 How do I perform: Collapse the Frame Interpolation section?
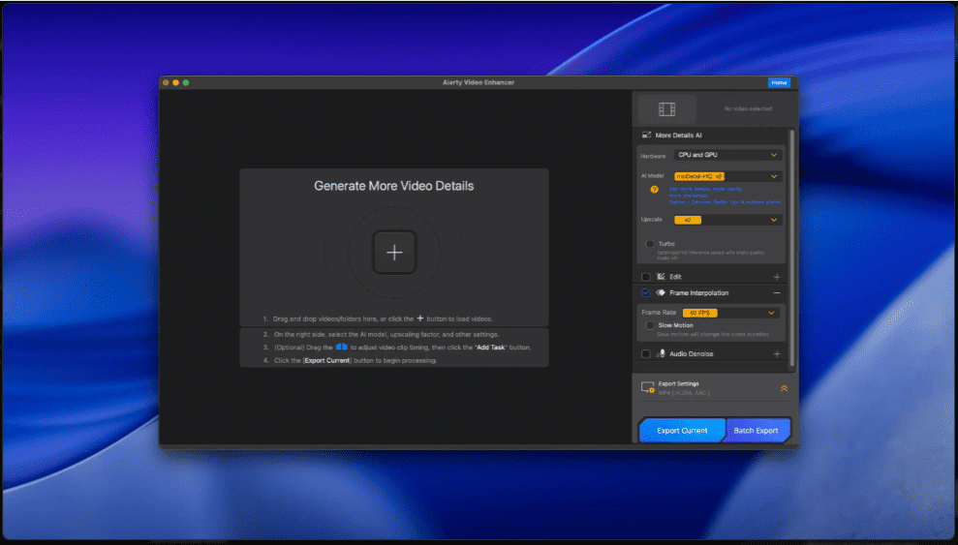click(777, 293)
